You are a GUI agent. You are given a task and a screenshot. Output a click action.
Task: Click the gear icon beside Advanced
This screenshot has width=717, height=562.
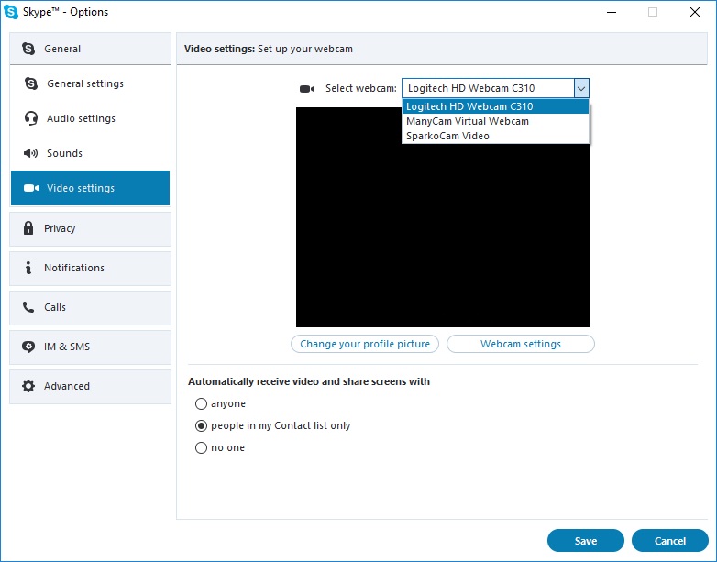pos(28,386)
